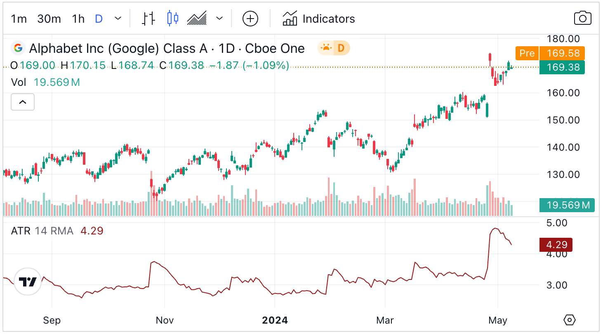The height and width of the screenshot is (336, 603).
Task: Click the plus icon to compare symbols
Action: tap(250, 19)
